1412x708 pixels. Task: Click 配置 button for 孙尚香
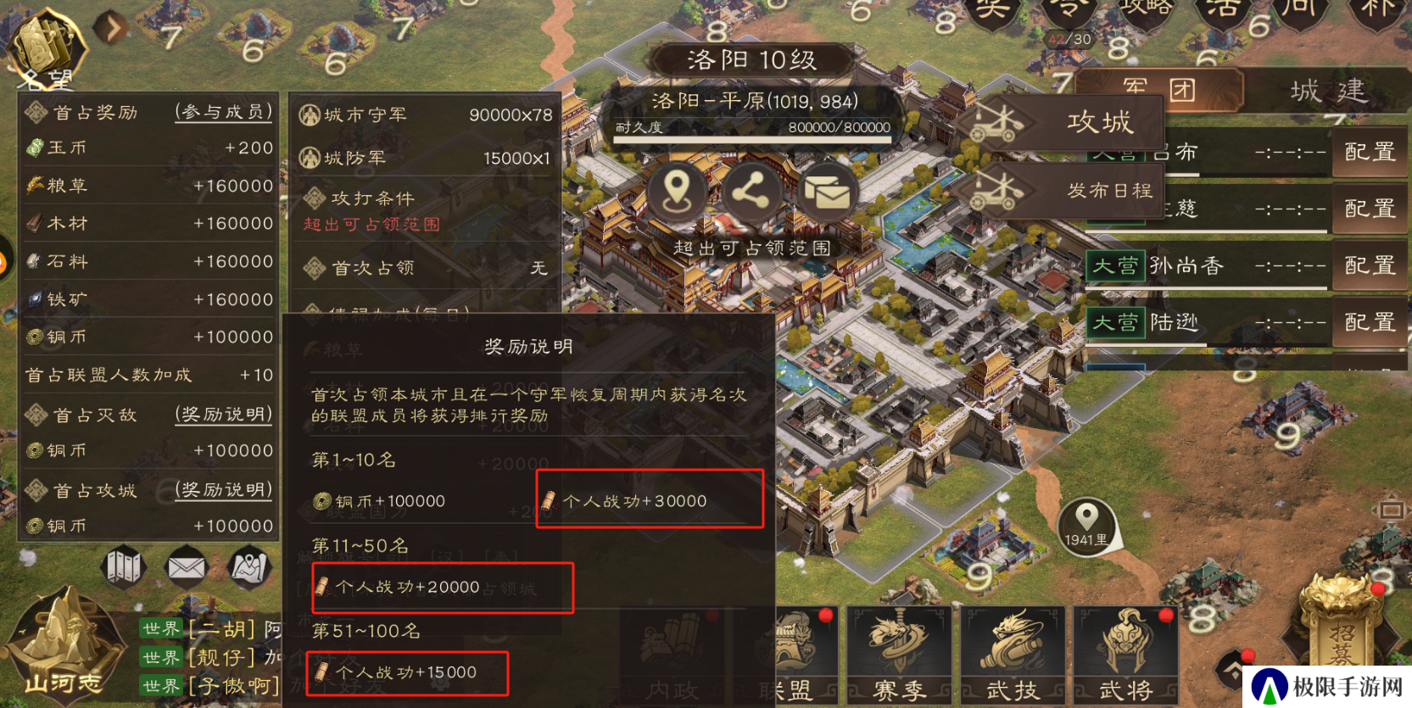[1370, 265]
